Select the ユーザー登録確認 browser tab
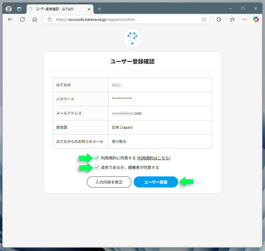This screenshot has height=251, width=265. pyautogui.click(x=60, y=9)
